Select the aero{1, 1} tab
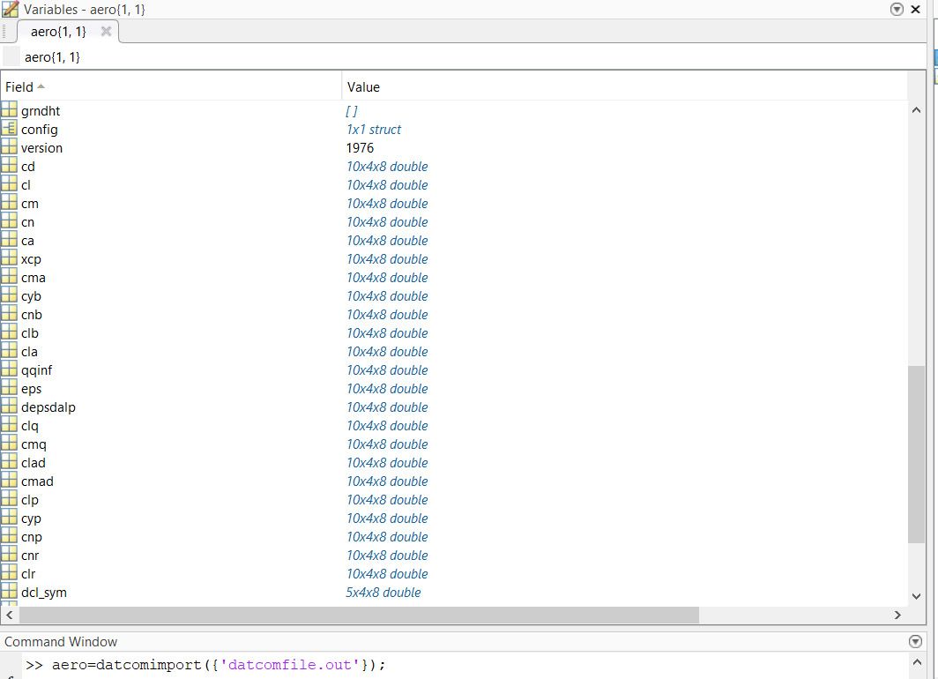The width and height of the screenshot is (938, 679). coord(58,32)
